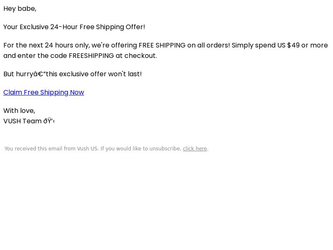The image size is (333, 250).
Task: Click the phrase 'exclusive offer won't last!'
Action: click(100, 74)
